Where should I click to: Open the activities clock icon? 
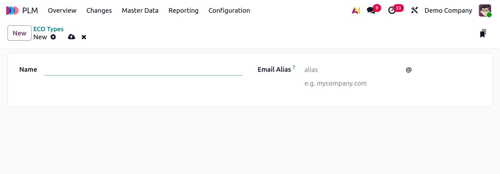pyautogui.click(x=392, y=11)
